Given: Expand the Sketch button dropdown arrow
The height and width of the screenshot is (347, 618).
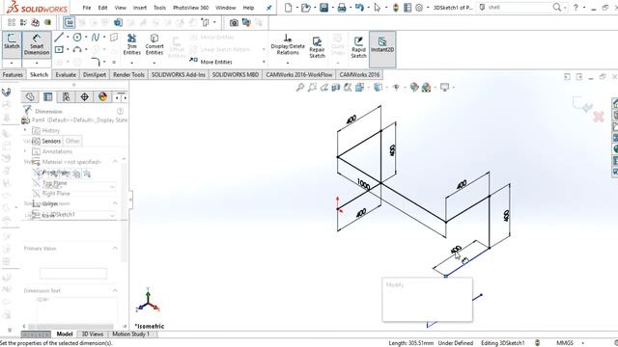Looking at the screenshot, I should click(12, 63).
